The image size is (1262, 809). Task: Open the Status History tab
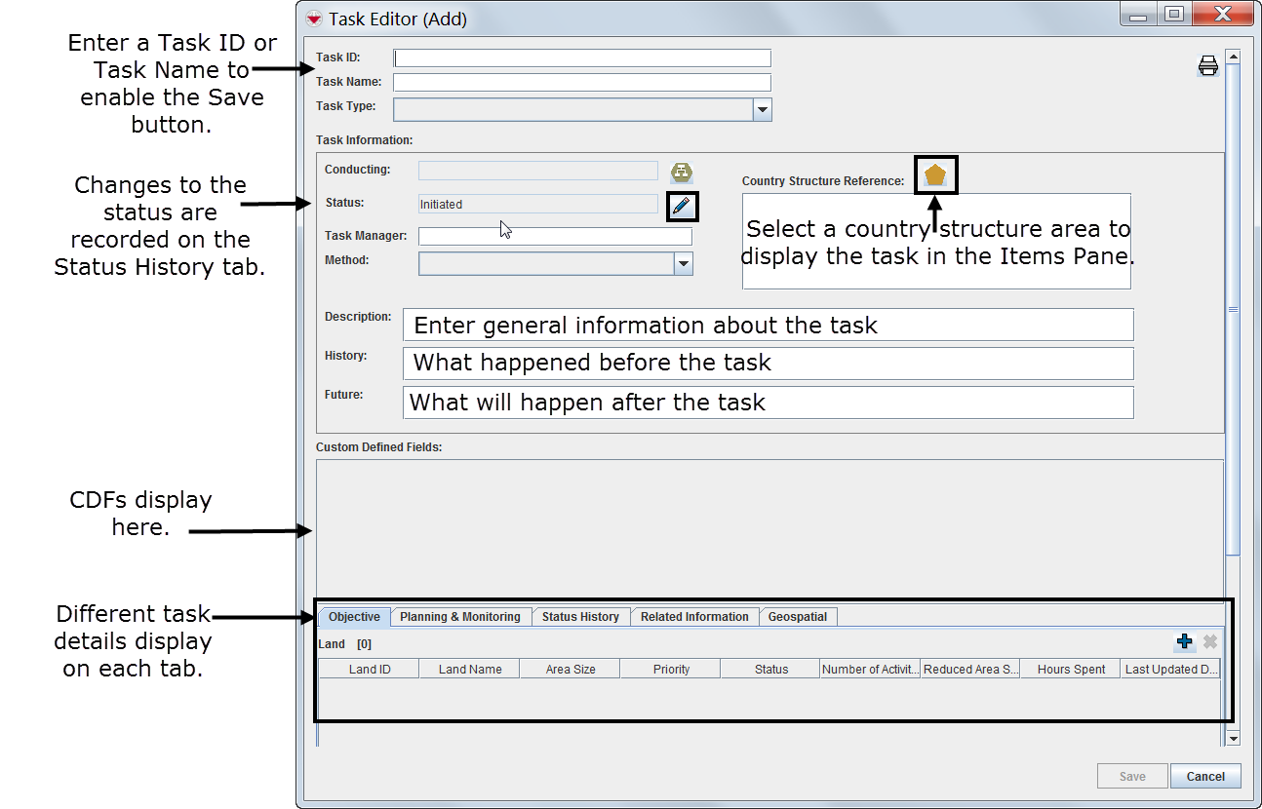[x=580, y=617]
